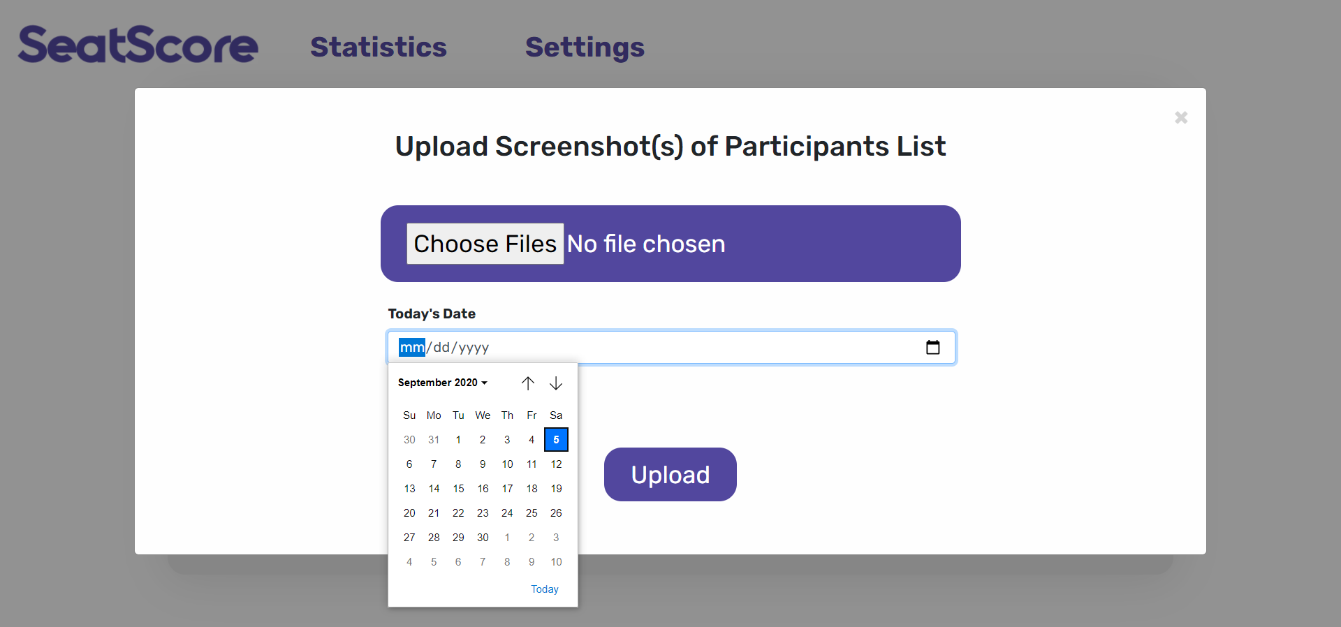Image resolution: width=1341 pixels, height=627 pixels.
Task: Click the Today link in calendar
Action: 544,589
